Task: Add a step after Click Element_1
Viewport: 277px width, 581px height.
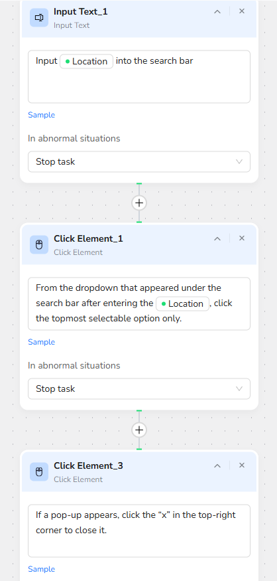Action: pos(139,430)
